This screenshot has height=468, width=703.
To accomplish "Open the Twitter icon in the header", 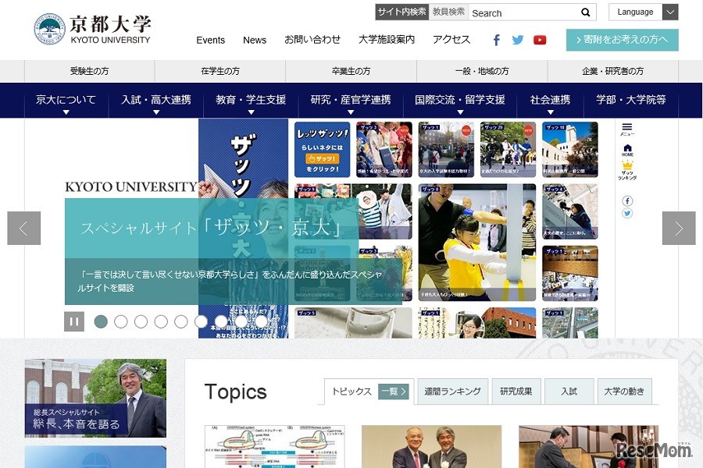I will pyautogui.click(x=517, y=40).
